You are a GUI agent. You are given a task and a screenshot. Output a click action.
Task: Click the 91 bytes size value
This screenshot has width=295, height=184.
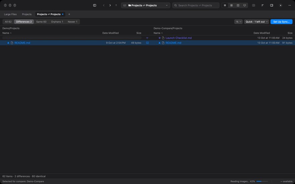(x=287, y=43)
